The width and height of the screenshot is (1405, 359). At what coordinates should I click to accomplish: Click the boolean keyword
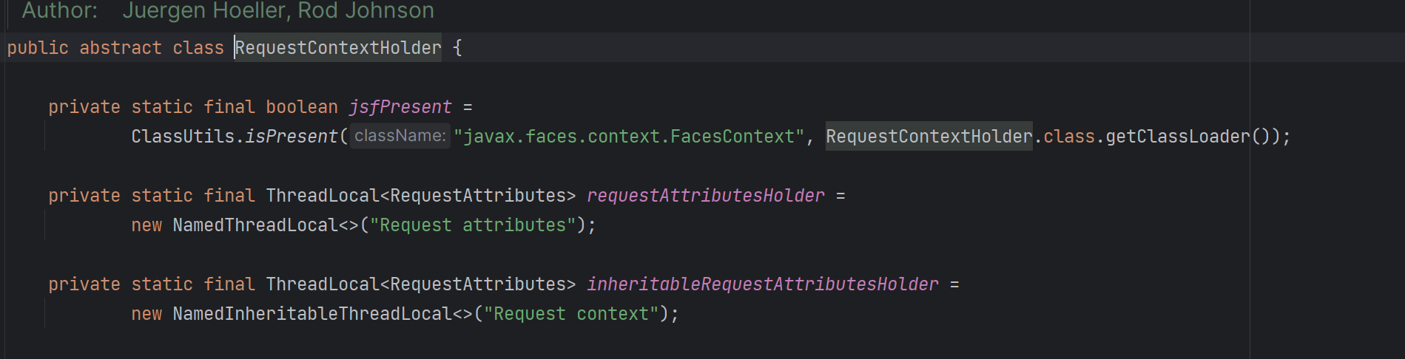pos(302,107)
